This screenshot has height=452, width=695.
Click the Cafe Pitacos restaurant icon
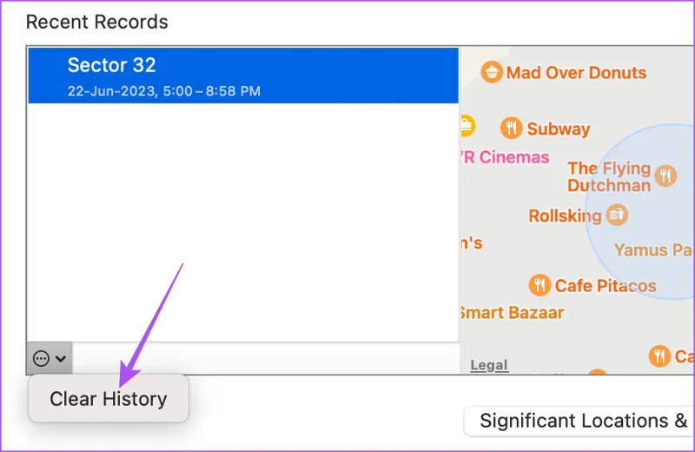point(539,285)
